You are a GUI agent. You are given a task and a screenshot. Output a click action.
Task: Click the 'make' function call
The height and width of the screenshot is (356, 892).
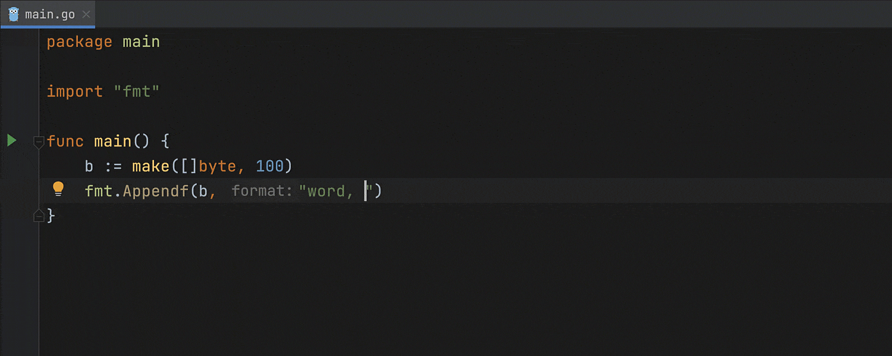pos(151,167)
